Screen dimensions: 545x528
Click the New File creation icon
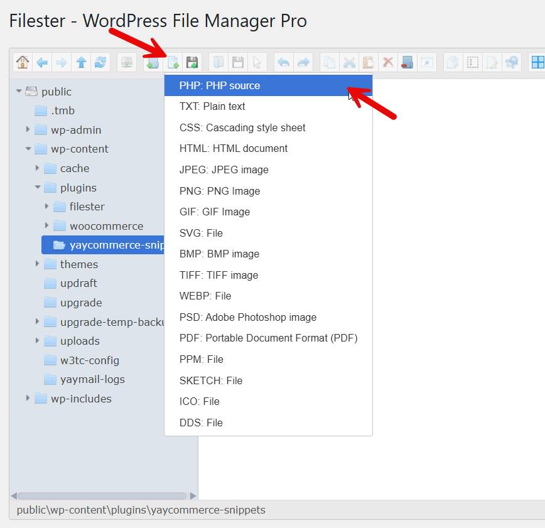pyautogui.click(x=173, y=62)
